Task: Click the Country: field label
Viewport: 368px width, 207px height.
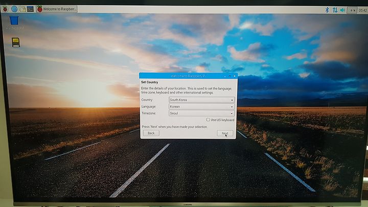Action: click(x=147, y=100)
